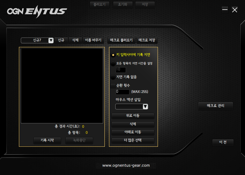
Task: Expand the macro name combo box arrow
Action: (x=51, y=40)
